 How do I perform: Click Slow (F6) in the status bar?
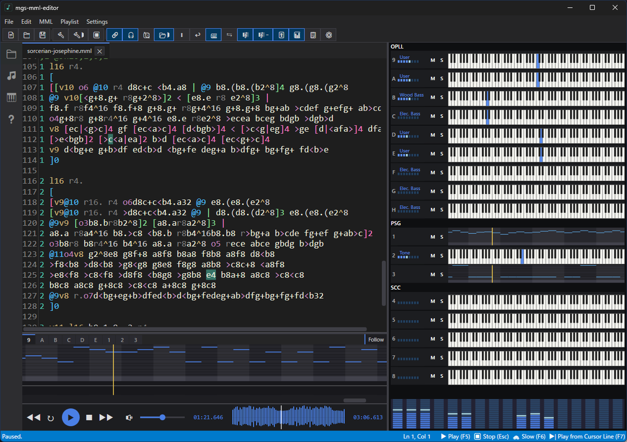529,436
